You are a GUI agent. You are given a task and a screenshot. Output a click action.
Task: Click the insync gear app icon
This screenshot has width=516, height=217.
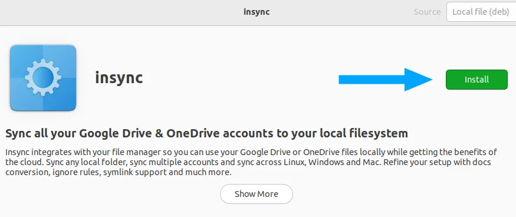[43, 78]
